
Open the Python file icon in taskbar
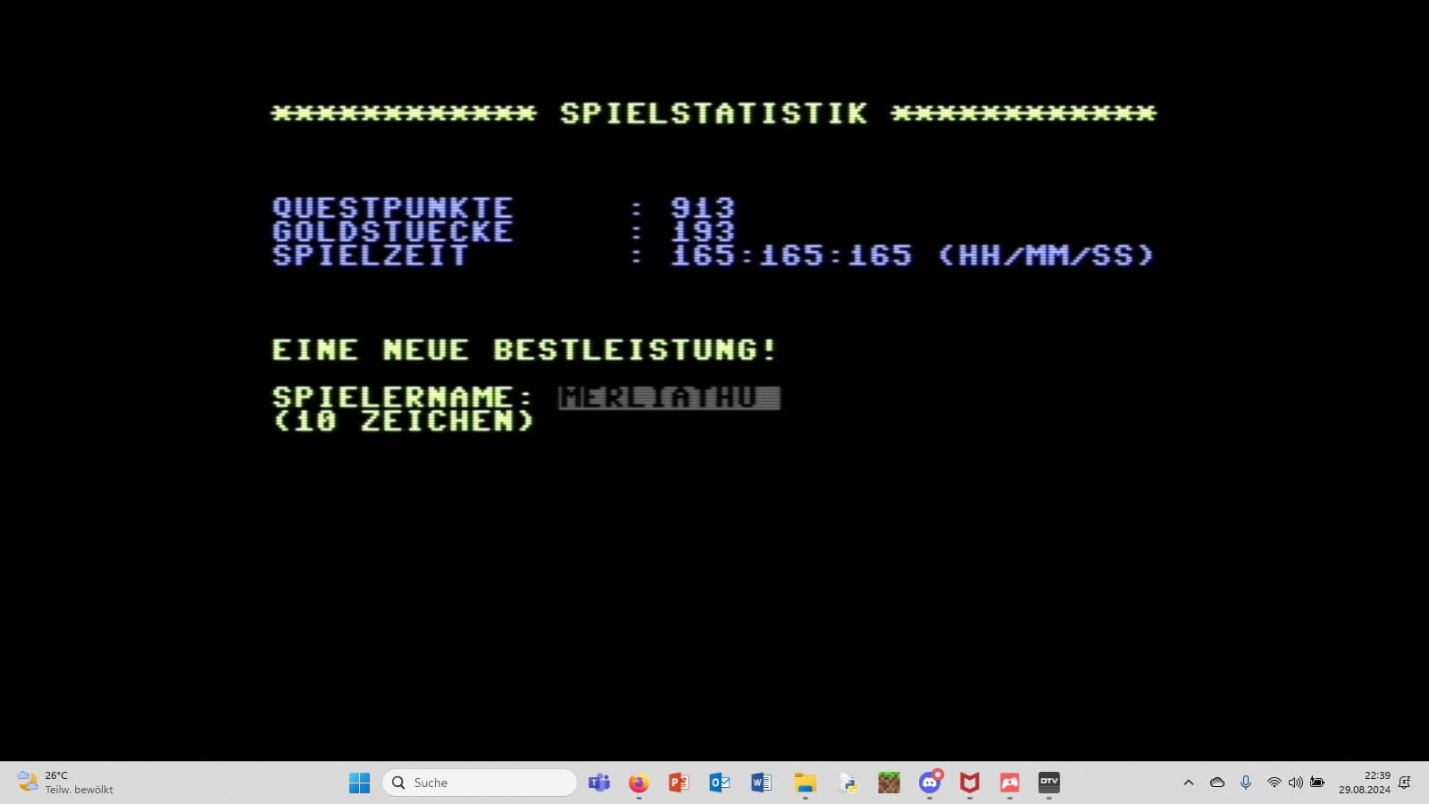coord(848,783)
